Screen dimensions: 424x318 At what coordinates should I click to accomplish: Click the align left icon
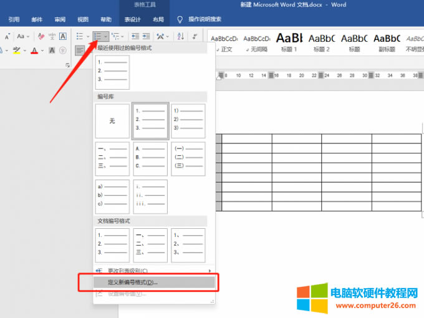tap(80, 50)
